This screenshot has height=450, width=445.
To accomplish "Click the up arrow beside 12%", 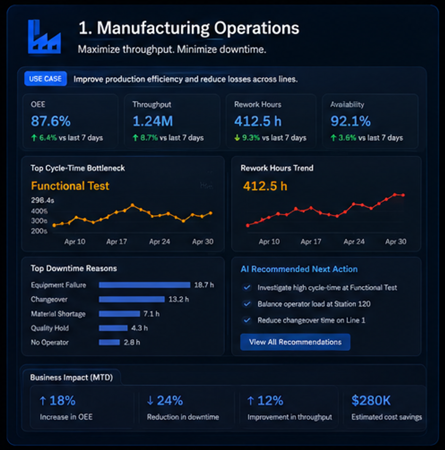I will 250,400.
